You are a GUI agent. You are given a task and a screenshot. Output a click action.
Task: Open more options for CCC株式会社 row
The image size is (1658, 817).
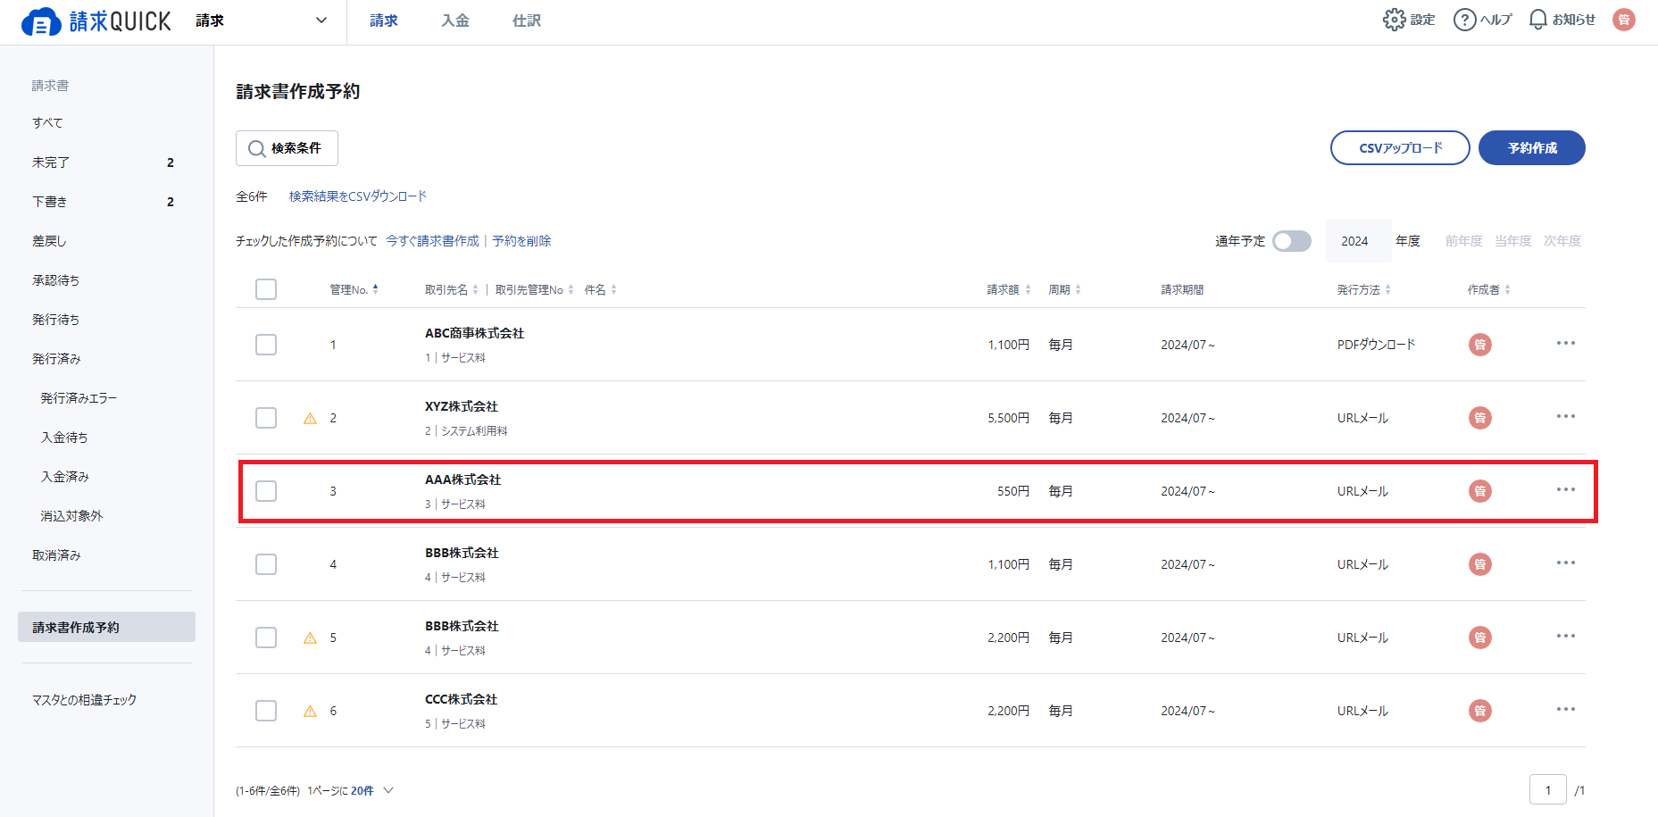[1566, 709]
